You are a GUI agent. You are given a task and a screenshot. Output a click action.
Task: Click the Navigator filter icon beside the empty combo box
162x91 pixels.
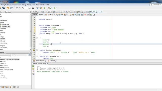(x=30, y=55)
